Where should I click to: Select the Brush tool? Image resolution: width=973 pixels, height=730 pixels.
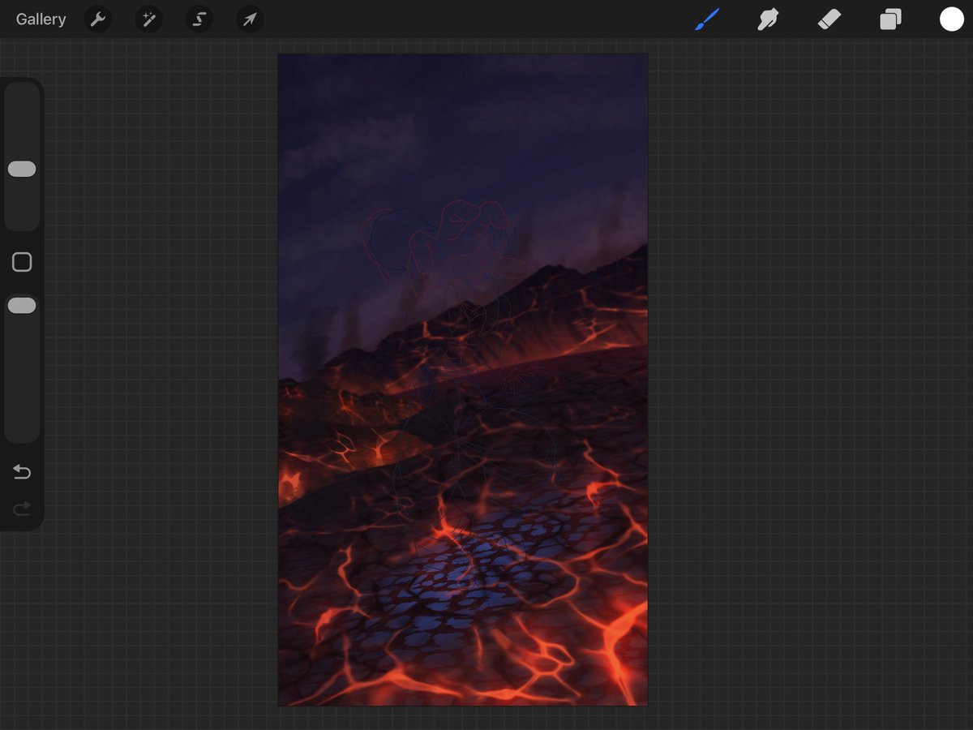coord(707,19)
